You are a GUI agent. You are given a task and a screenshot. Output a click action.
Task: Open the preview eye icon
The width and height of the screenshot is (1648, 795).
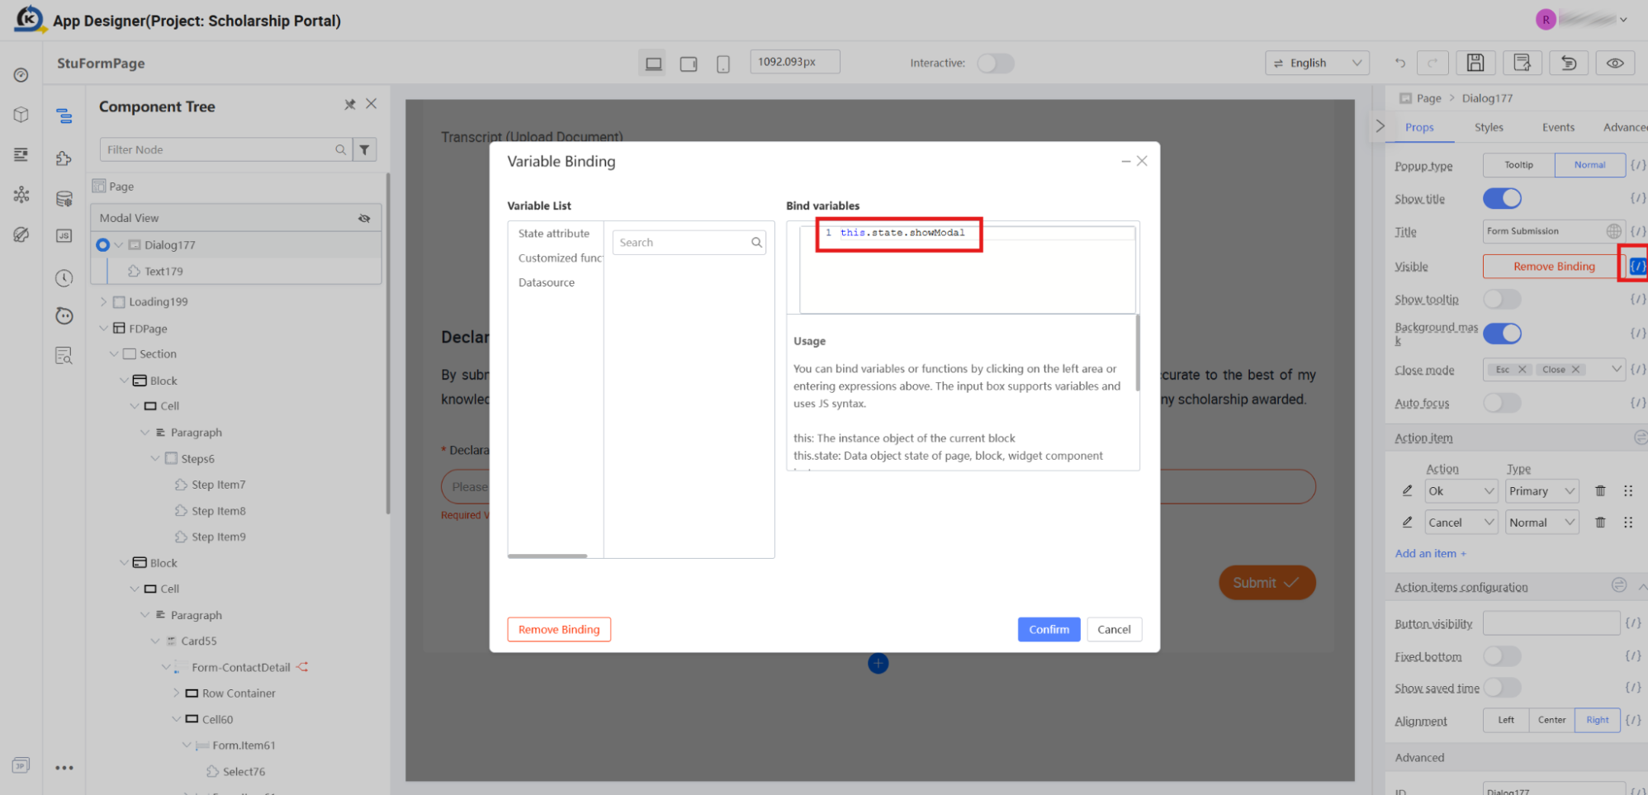[x=1615, y=63]
